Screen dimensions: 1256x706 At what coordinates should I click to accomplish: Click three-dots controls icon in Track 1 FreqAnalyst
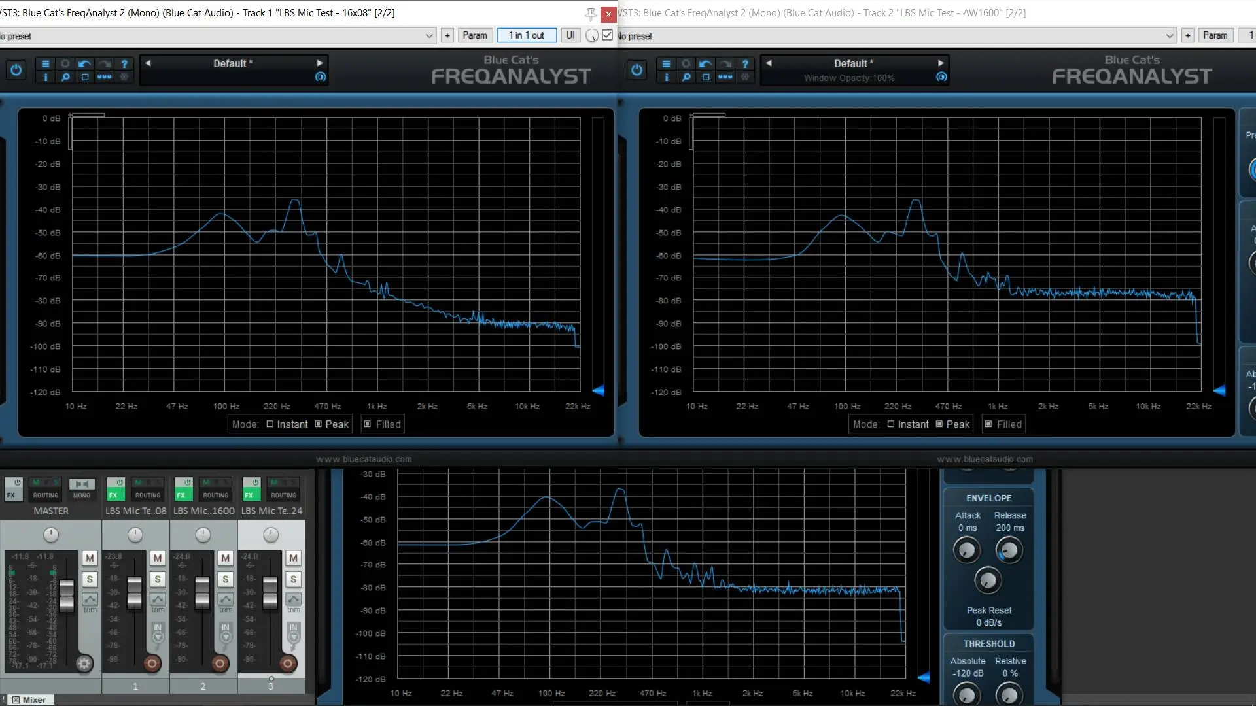(x=104, y=77)
